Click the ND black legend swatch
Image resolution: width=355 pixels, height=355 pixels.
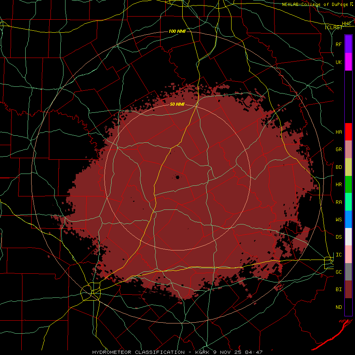(348, 307)
